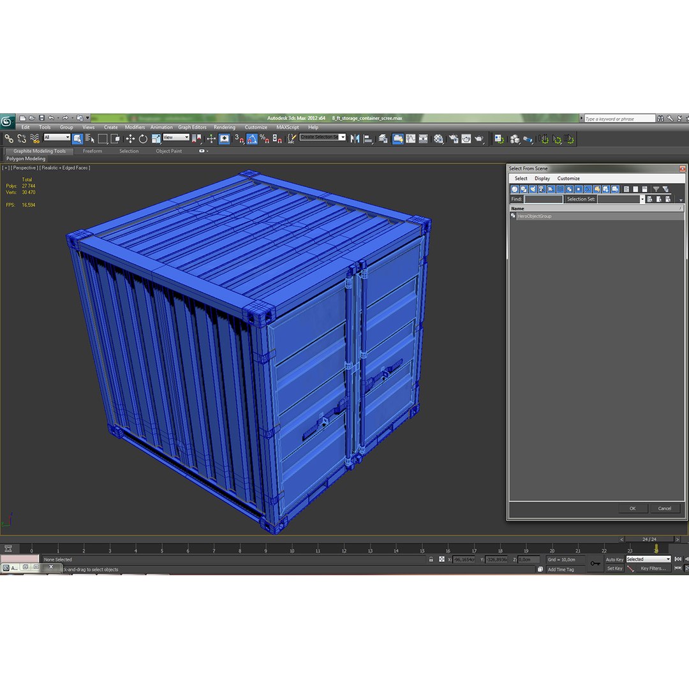689x689 pixels.
Task: Open the Curve Editor
Action: 410,139
